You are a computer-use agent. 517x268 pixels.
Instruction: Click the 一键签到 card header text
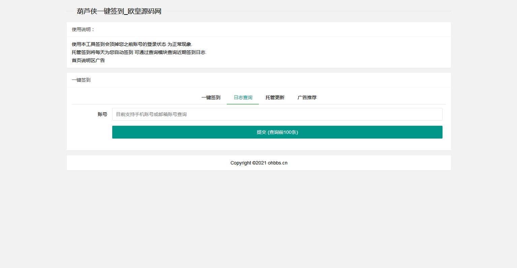(x=81, y=80)
